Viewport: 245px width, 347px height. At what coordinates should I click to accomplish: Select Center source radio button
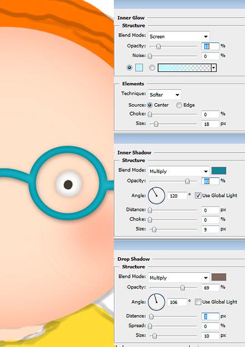coord(150,105)
